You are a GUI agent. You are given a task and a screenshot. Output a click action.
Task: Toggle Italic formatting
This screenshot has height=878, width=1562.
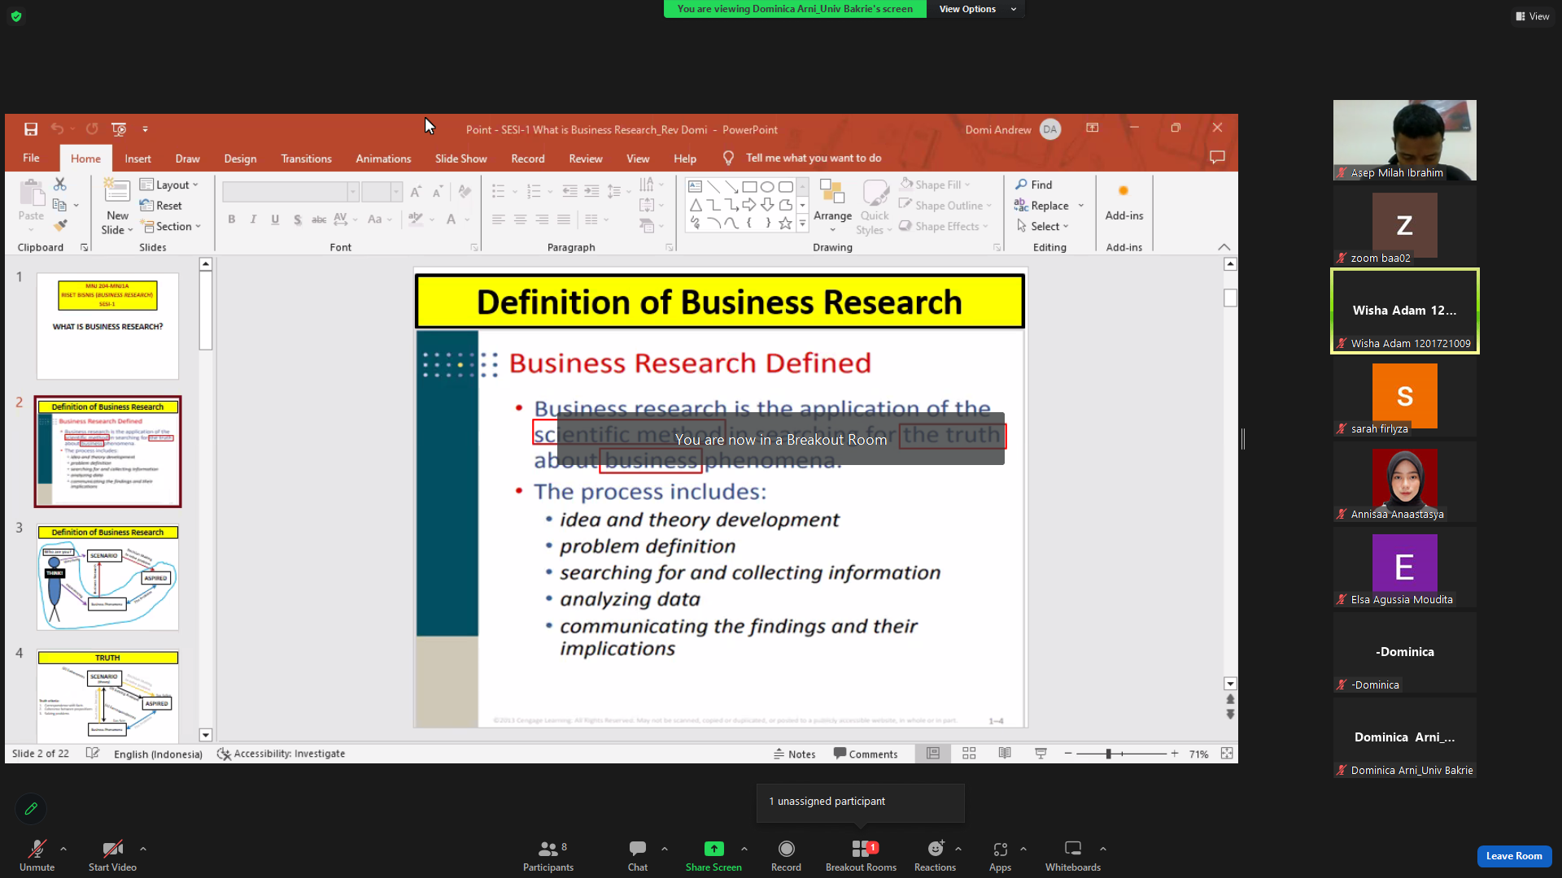click(253, 219)
